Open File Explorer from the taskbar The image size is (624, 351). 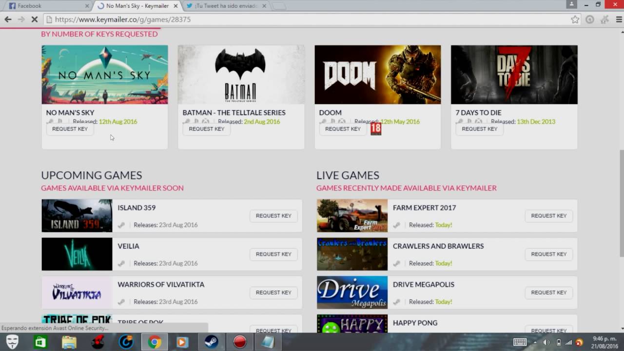point(69,342)
